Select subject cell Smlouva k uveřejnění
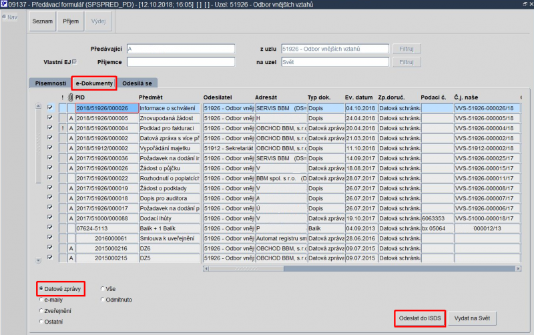The image size is (534, 335). (x=170, y=238)
